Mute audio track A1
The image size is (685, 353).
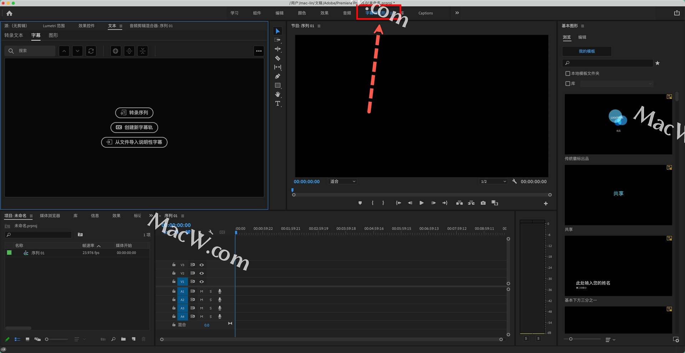(x=202, y=291)
